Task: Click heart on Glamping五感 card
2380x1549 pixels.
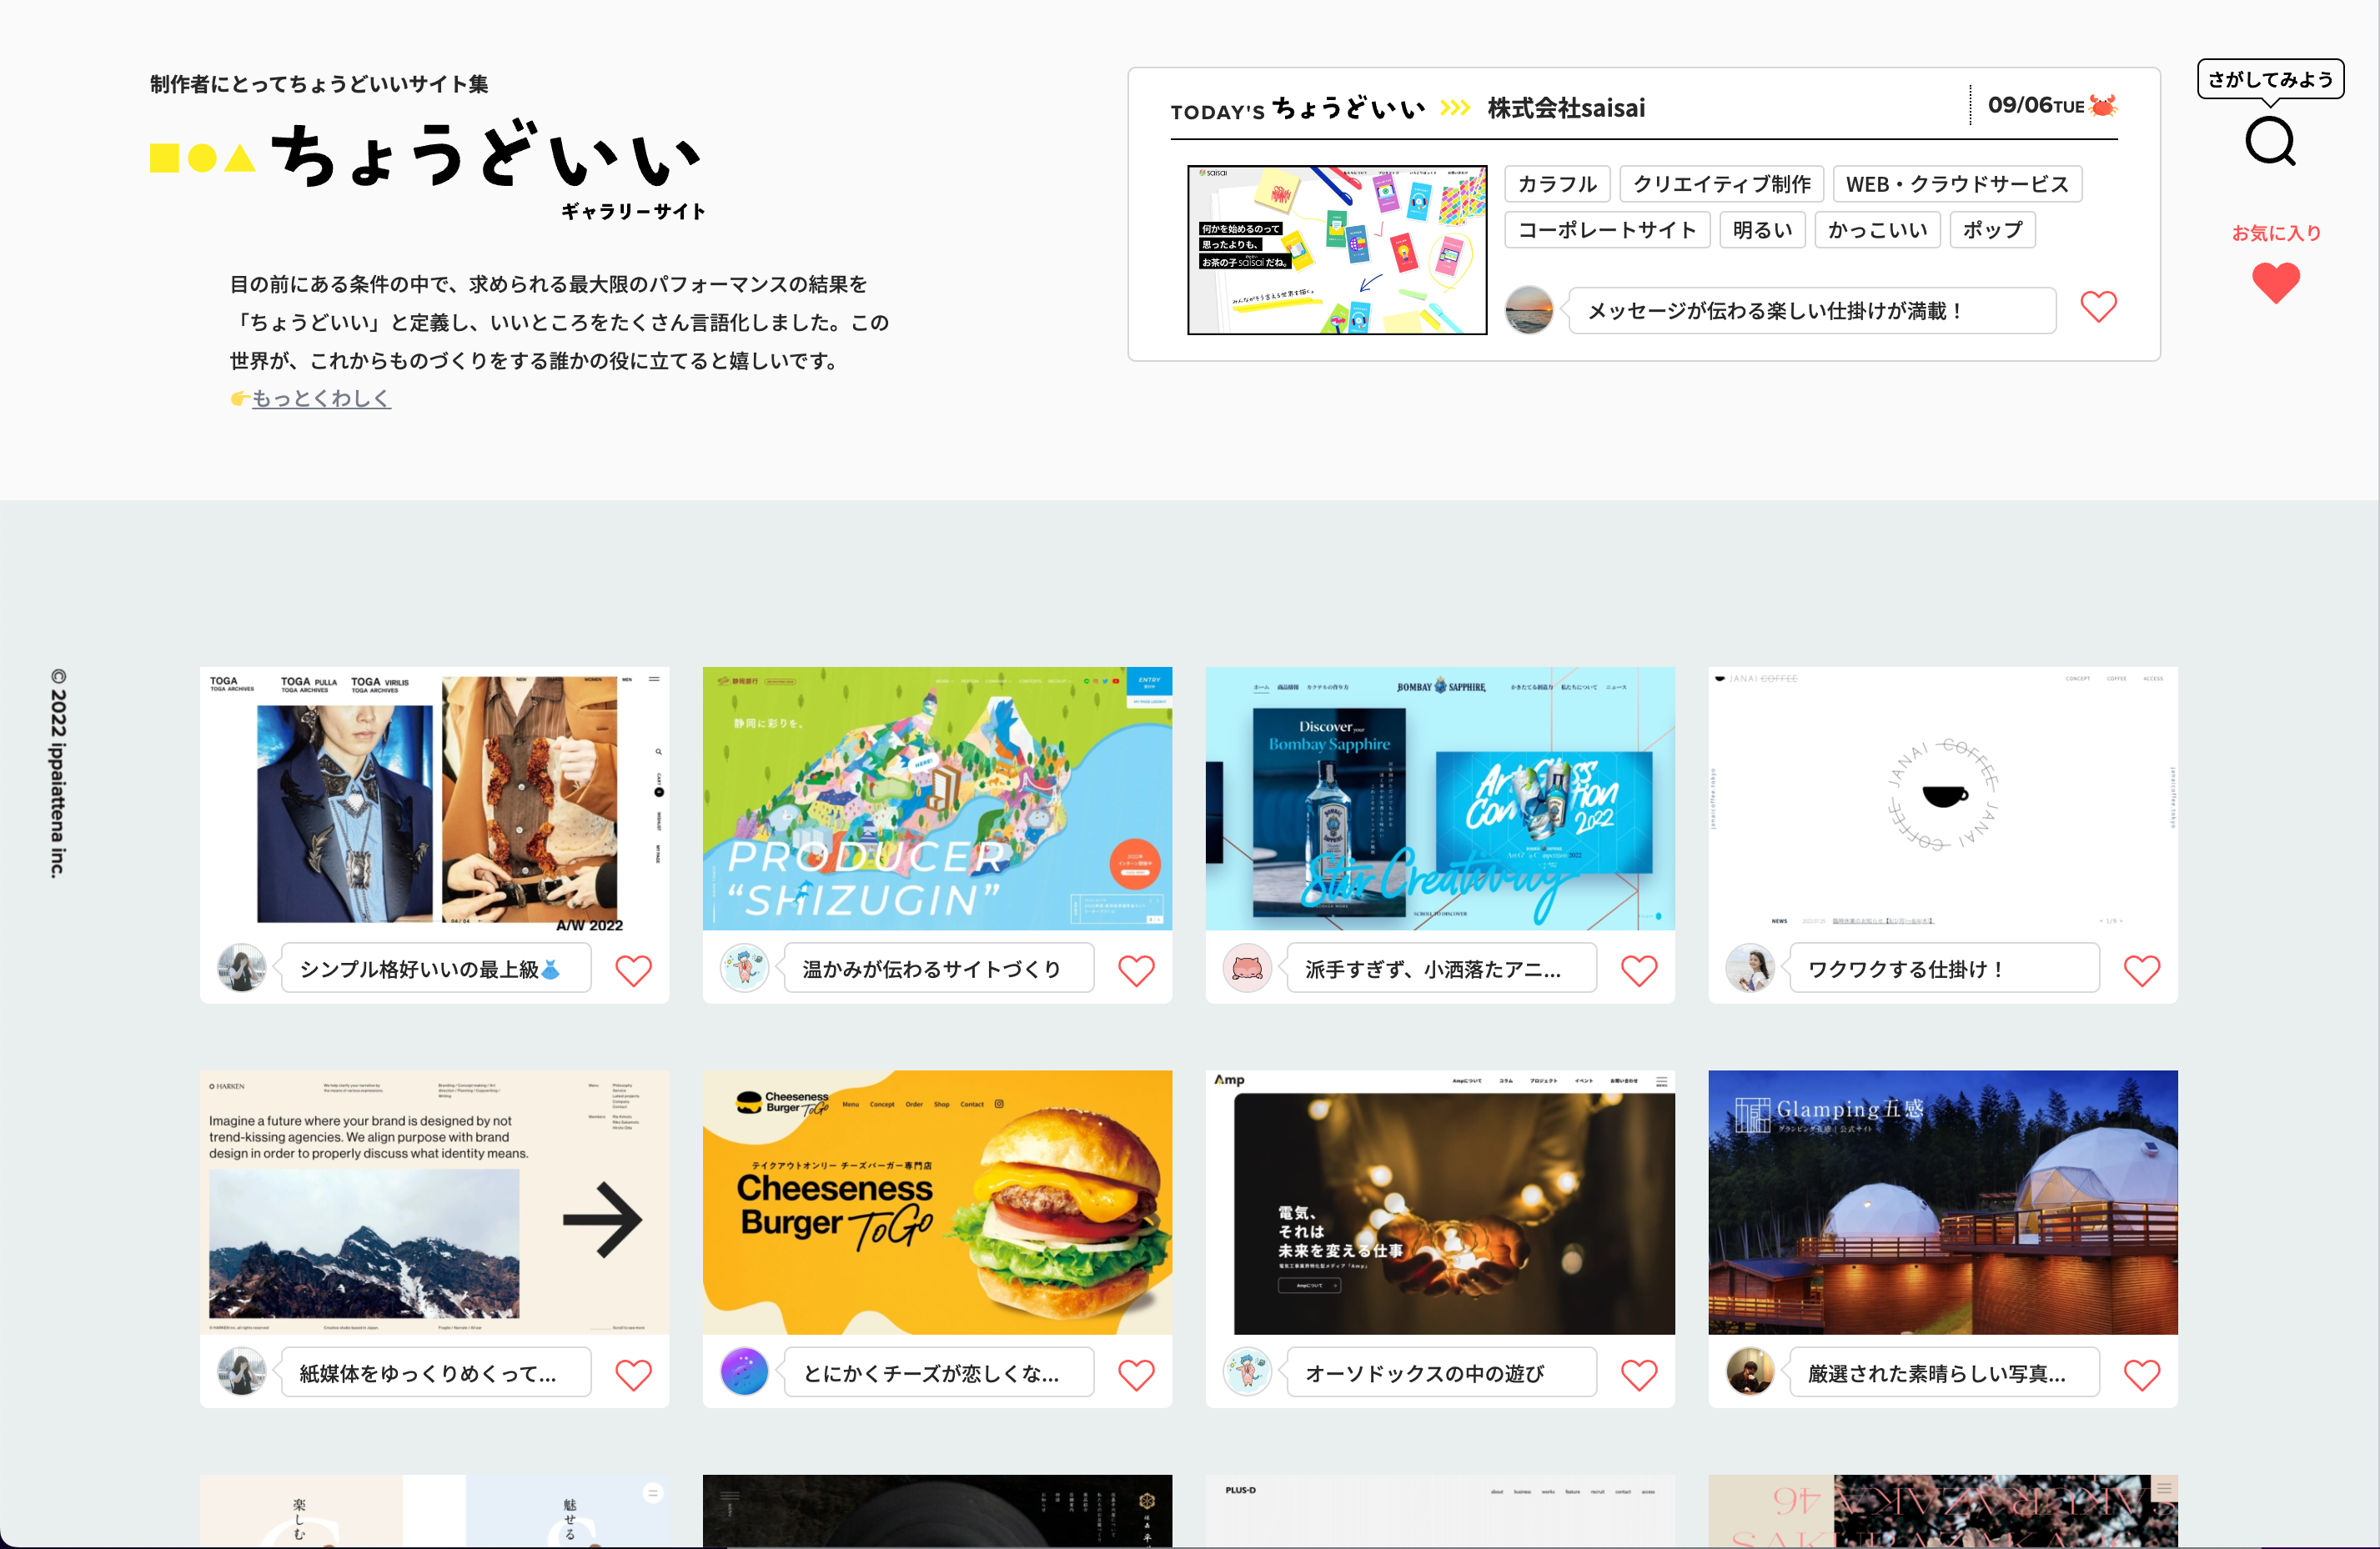Action: (2141, 1374)
